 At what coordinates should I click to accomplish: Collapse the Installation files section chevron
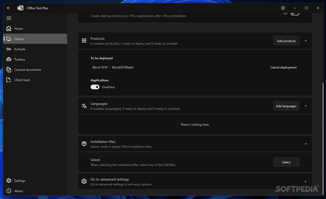[x=306, y=144]
